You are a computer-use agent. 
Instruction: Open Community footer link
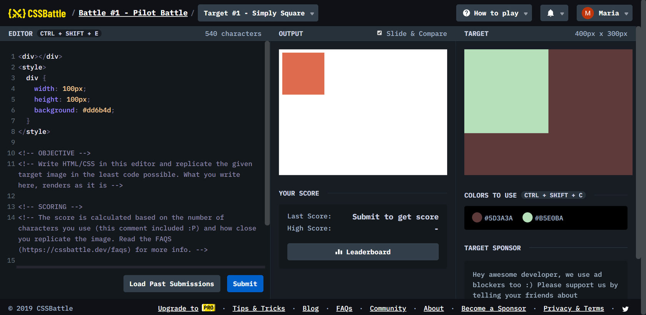[388, 308]
